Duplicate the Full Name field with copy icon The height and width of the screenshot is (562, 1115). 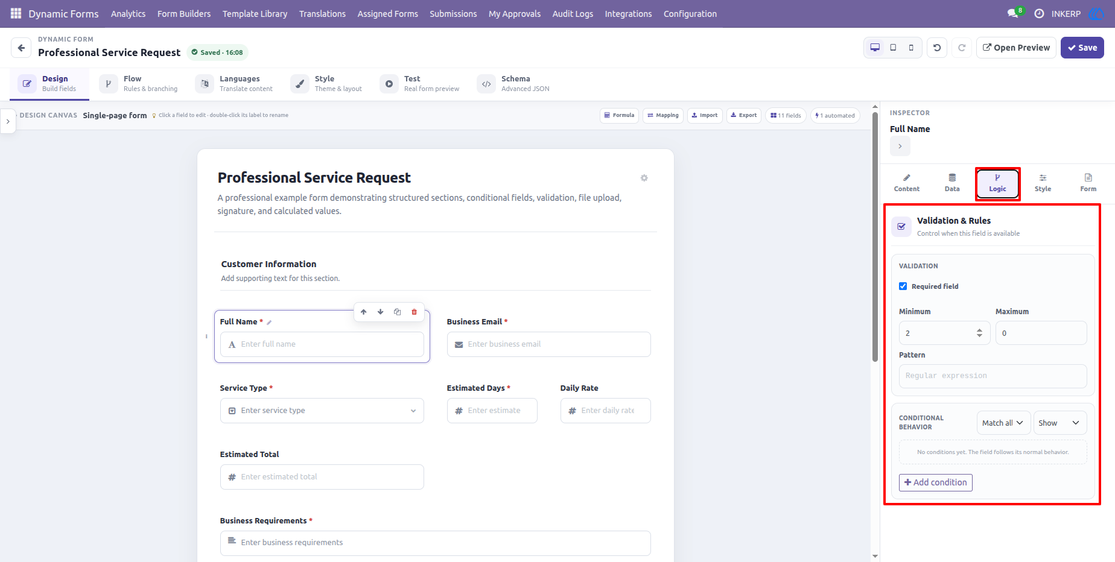397,312
